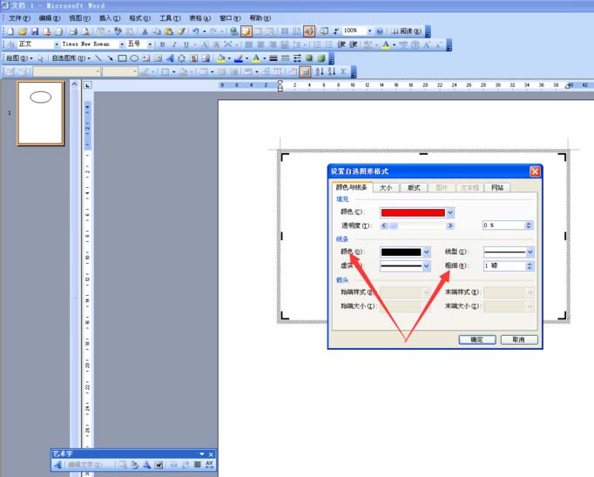This screenshot has width=594, height=477.
Task: Click the 粗细 line weight stepper
Action: tap(530, 266)
